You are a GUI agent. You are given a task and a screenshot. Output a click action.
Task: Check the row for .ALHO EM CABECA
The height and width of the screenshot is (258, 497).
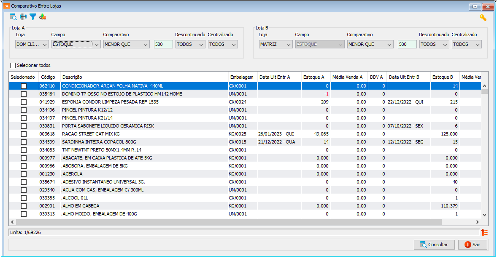click(24, 206)
